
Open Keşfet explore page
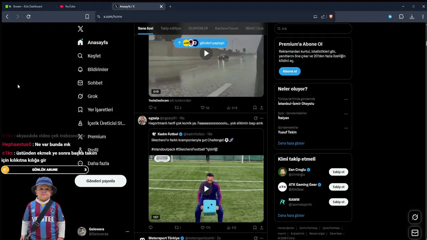(x=89, y=56)
